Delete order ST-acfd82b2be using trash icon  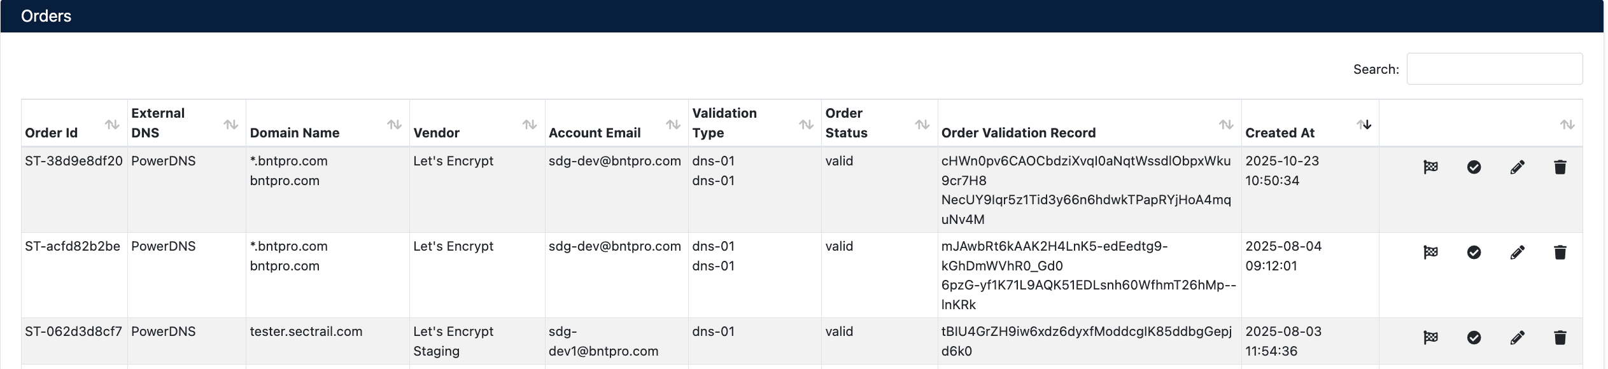(x=1560, y=253)
